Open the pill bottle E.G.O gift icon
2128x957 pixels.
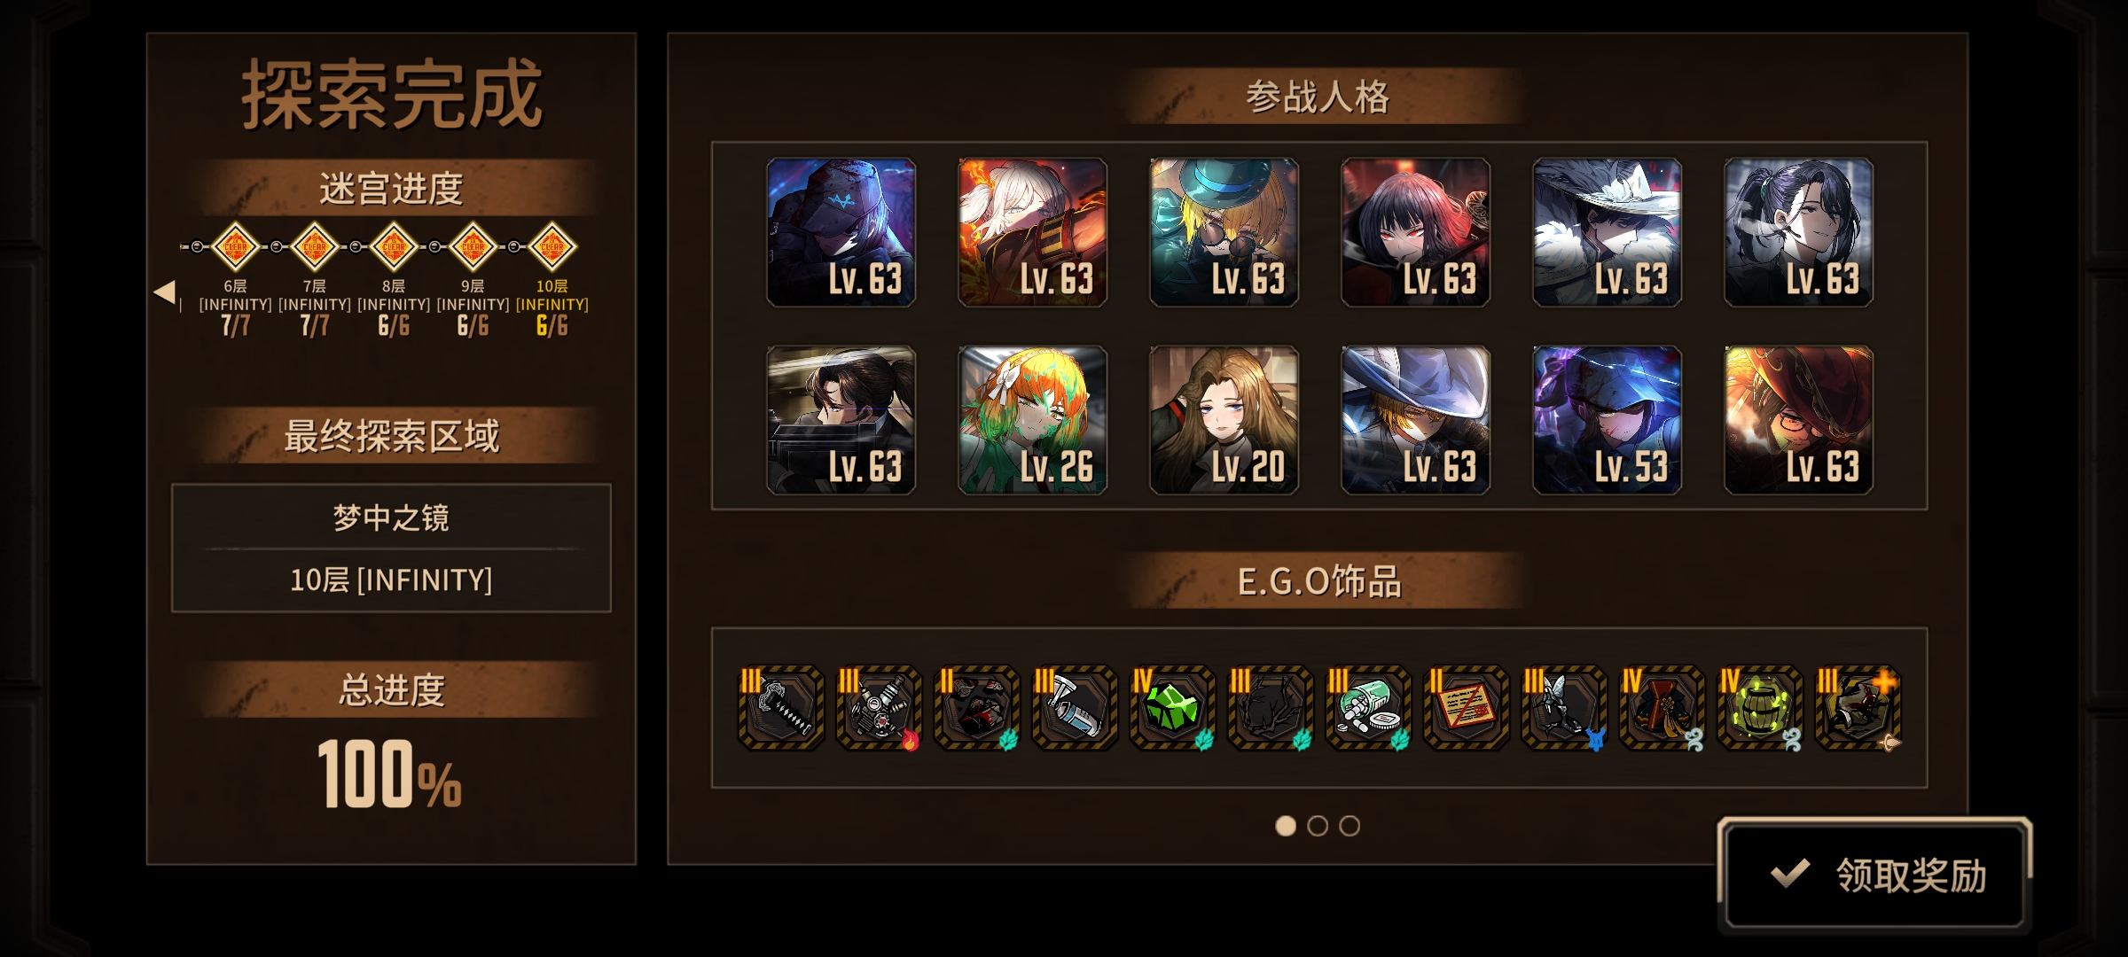click(x=1368, y=708)
